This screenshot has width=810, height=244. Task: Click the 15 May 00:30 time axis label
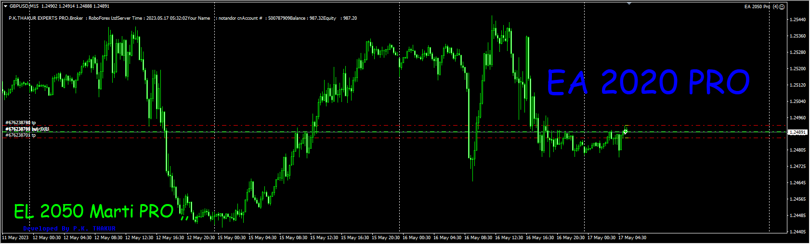(232, 238)
